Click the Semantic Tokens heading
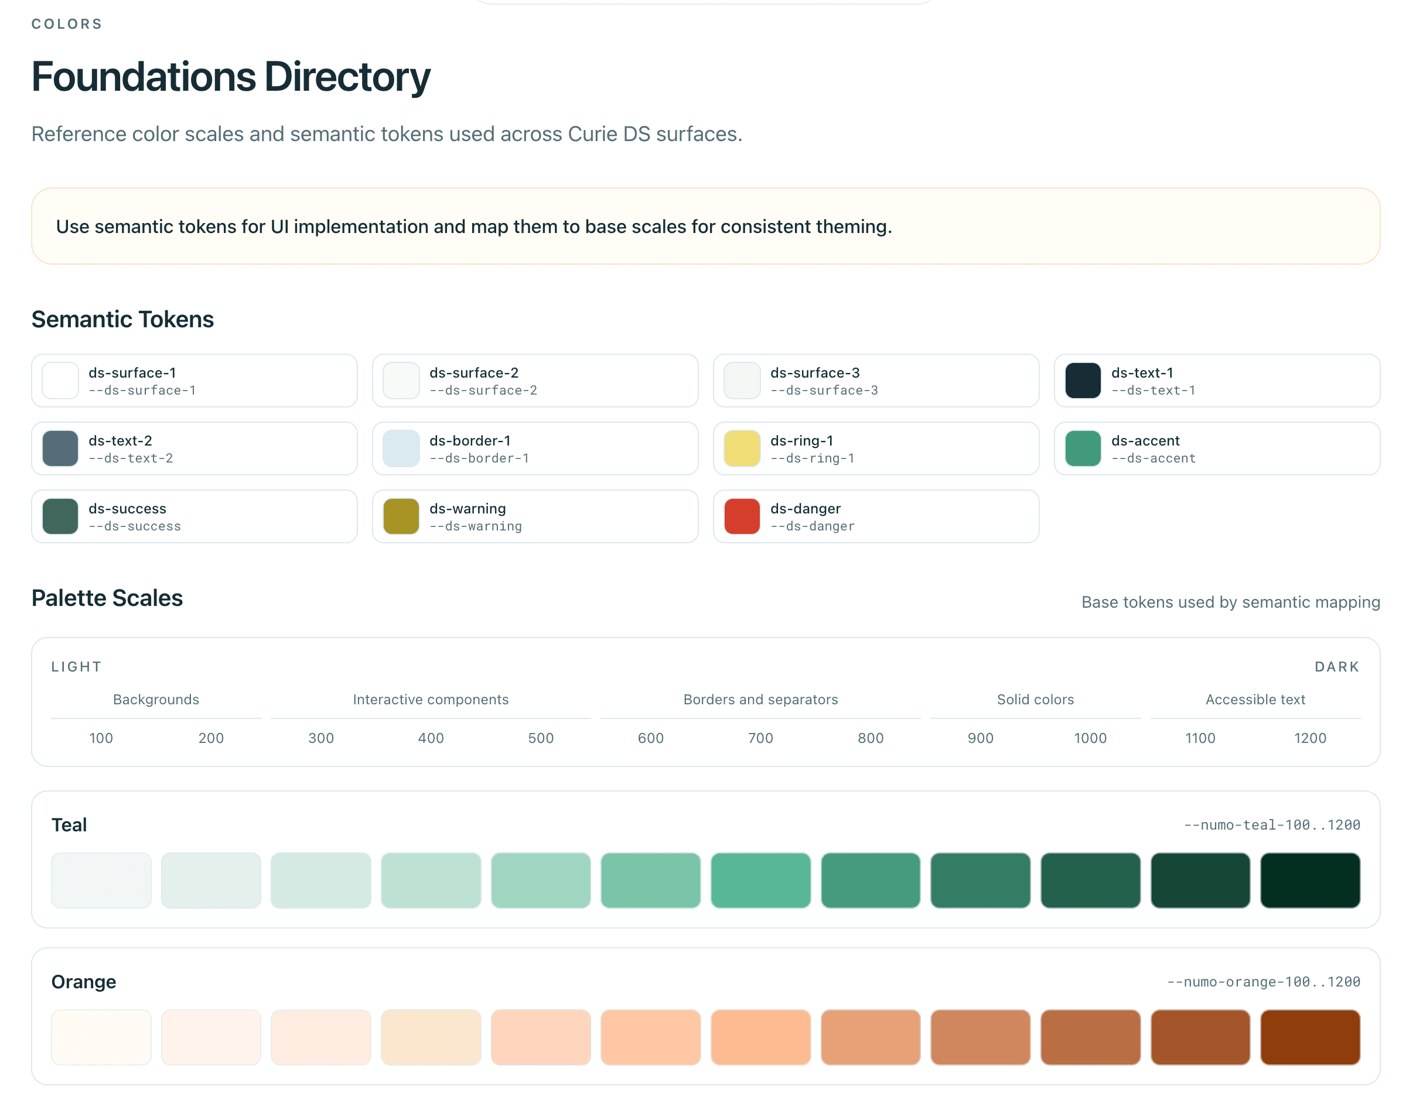 point(123,319)
